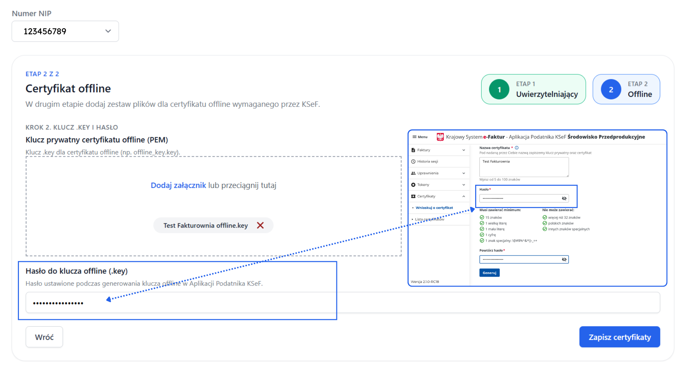This screenshot has width=687, height=386.
Task: Go to Etap 1 Uwierzytelniający step
Action: (533, 89)
